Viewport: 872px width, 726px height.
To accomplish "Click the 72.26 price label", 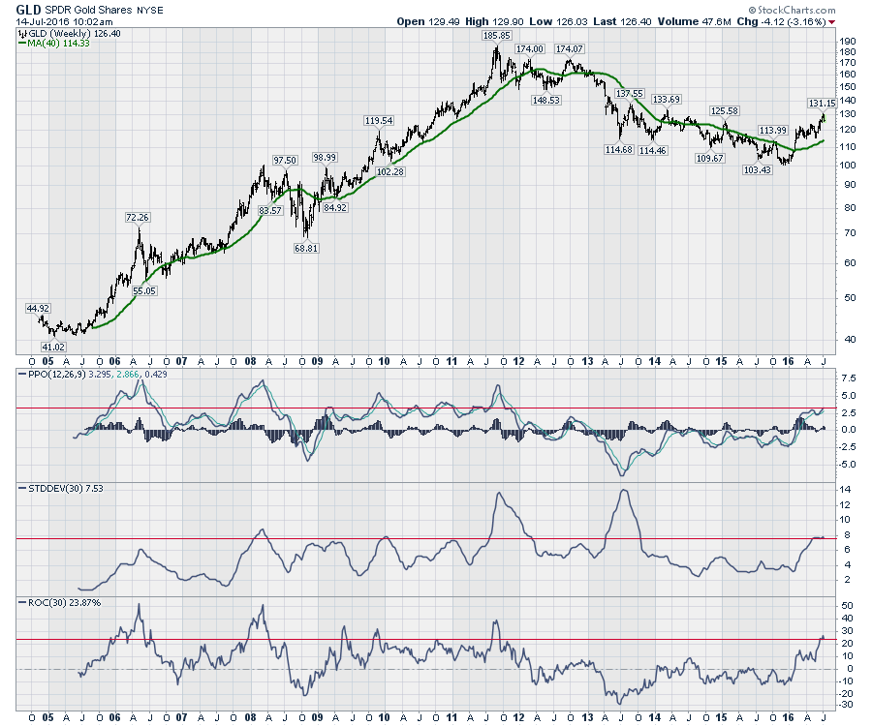I will pyautogui.click(x=138, y=217).
